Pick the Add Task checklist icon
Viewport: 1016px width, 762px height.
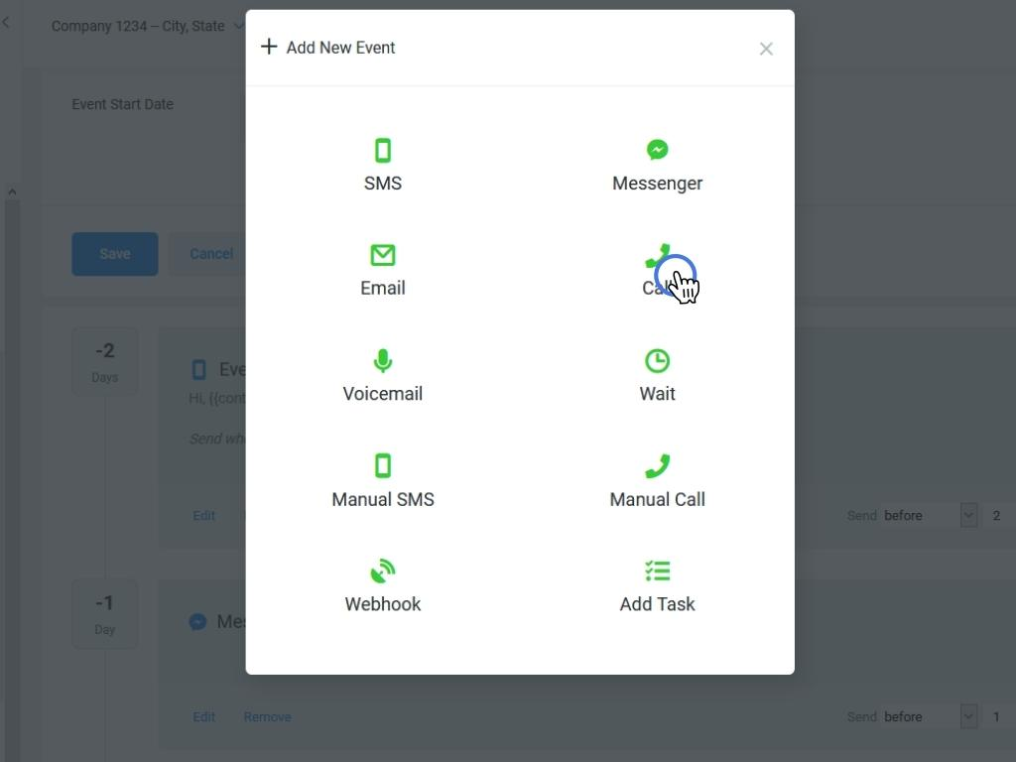[x=657, y=571]
